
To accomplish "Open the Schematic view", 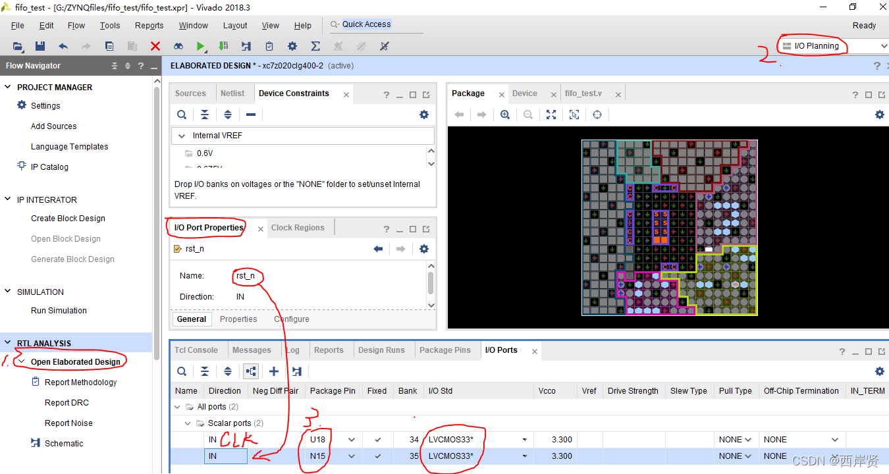I will coord(64,444).
